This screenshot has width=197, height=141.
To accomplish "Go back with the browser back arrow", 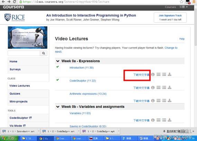I will coord(3,2).
